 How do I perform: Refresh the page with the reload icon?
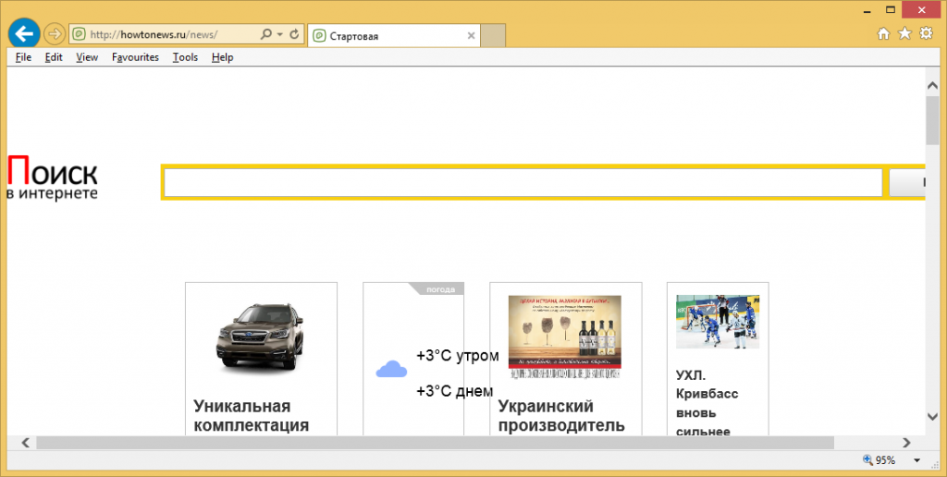295,35
